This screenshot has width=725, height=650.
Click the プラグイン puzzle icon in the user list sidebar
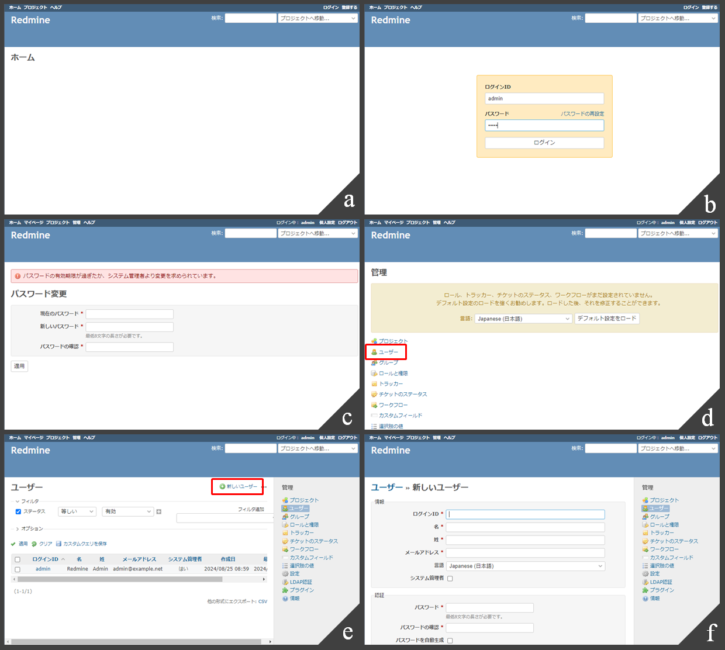[285, 590]
